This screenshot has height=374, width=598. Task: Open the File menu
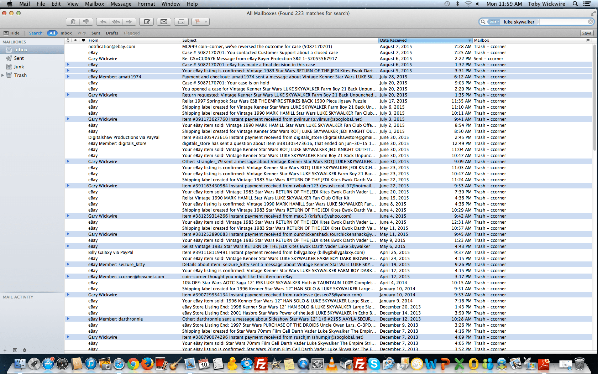[x=41, y=4]
